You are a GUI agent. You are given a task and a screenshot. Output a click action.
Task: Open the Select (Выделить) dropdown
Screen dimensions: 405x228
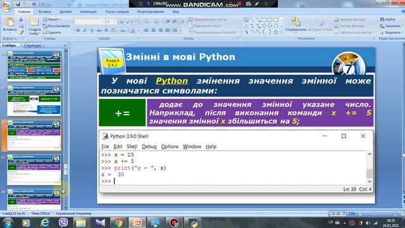[x=392, y=32]
